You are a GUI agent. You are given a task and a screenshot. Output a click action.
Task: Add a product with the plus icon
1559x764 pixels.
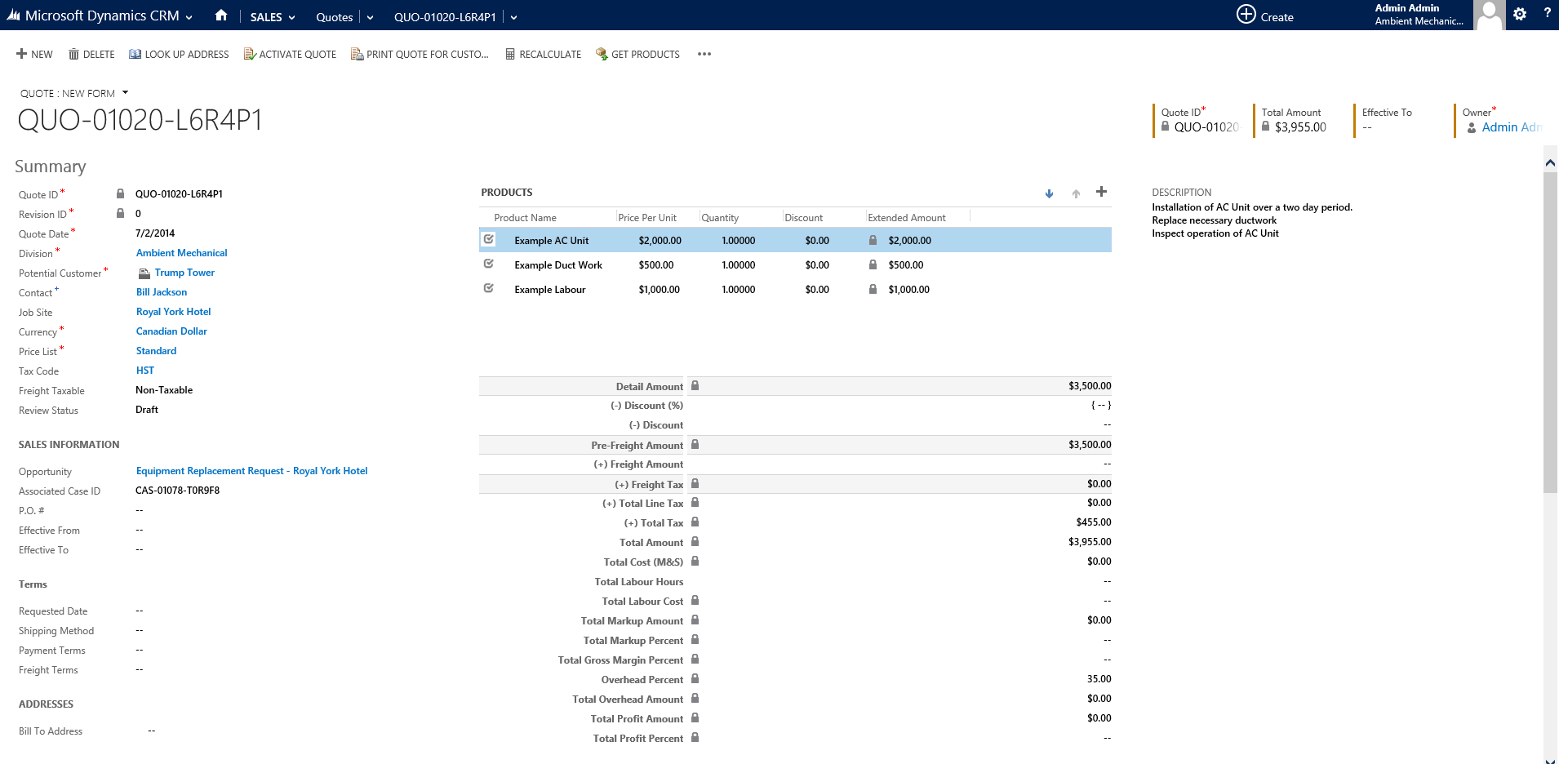pos(1101,192)
